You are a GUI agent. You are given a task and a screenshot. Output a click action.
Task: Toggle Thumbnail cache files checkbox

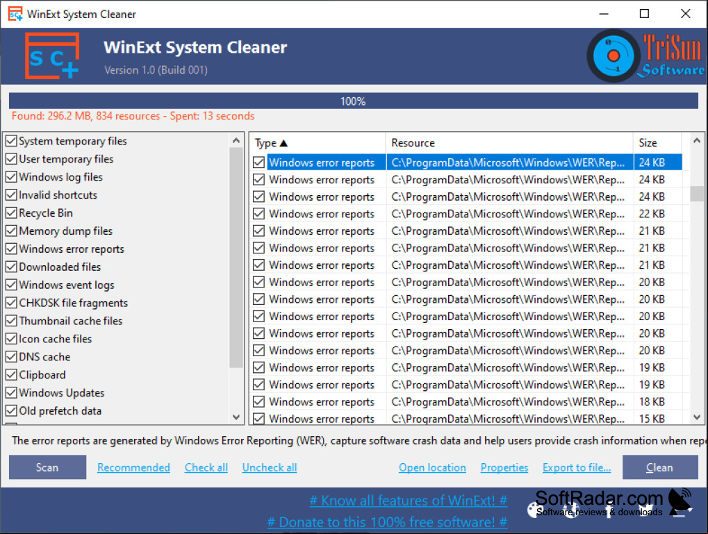click(11, 321)
